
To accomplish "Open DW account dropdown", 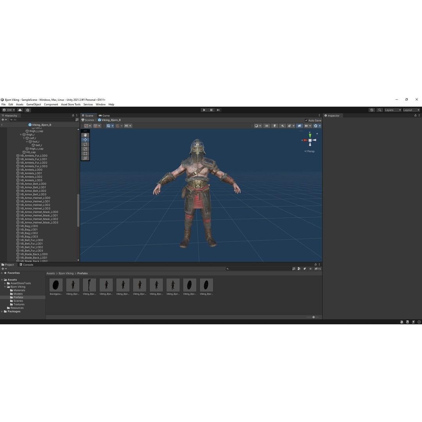I will pos(9,110).
